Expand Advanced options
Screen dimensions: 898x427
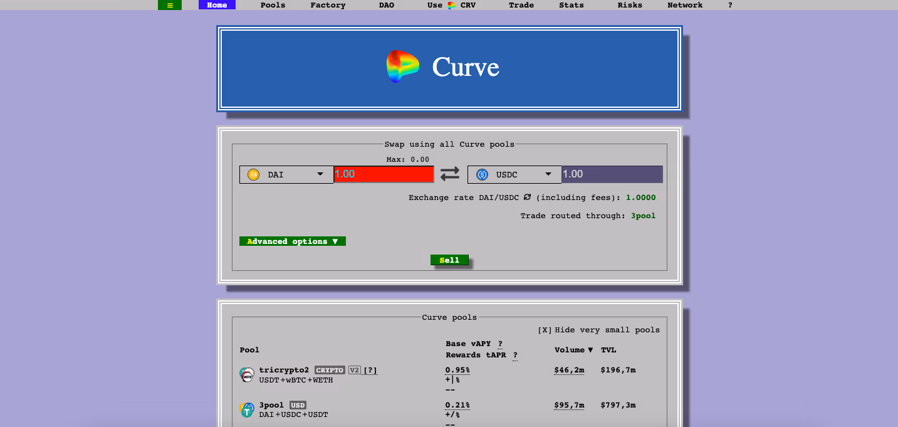pyautogui.click(x=293, y=241)
